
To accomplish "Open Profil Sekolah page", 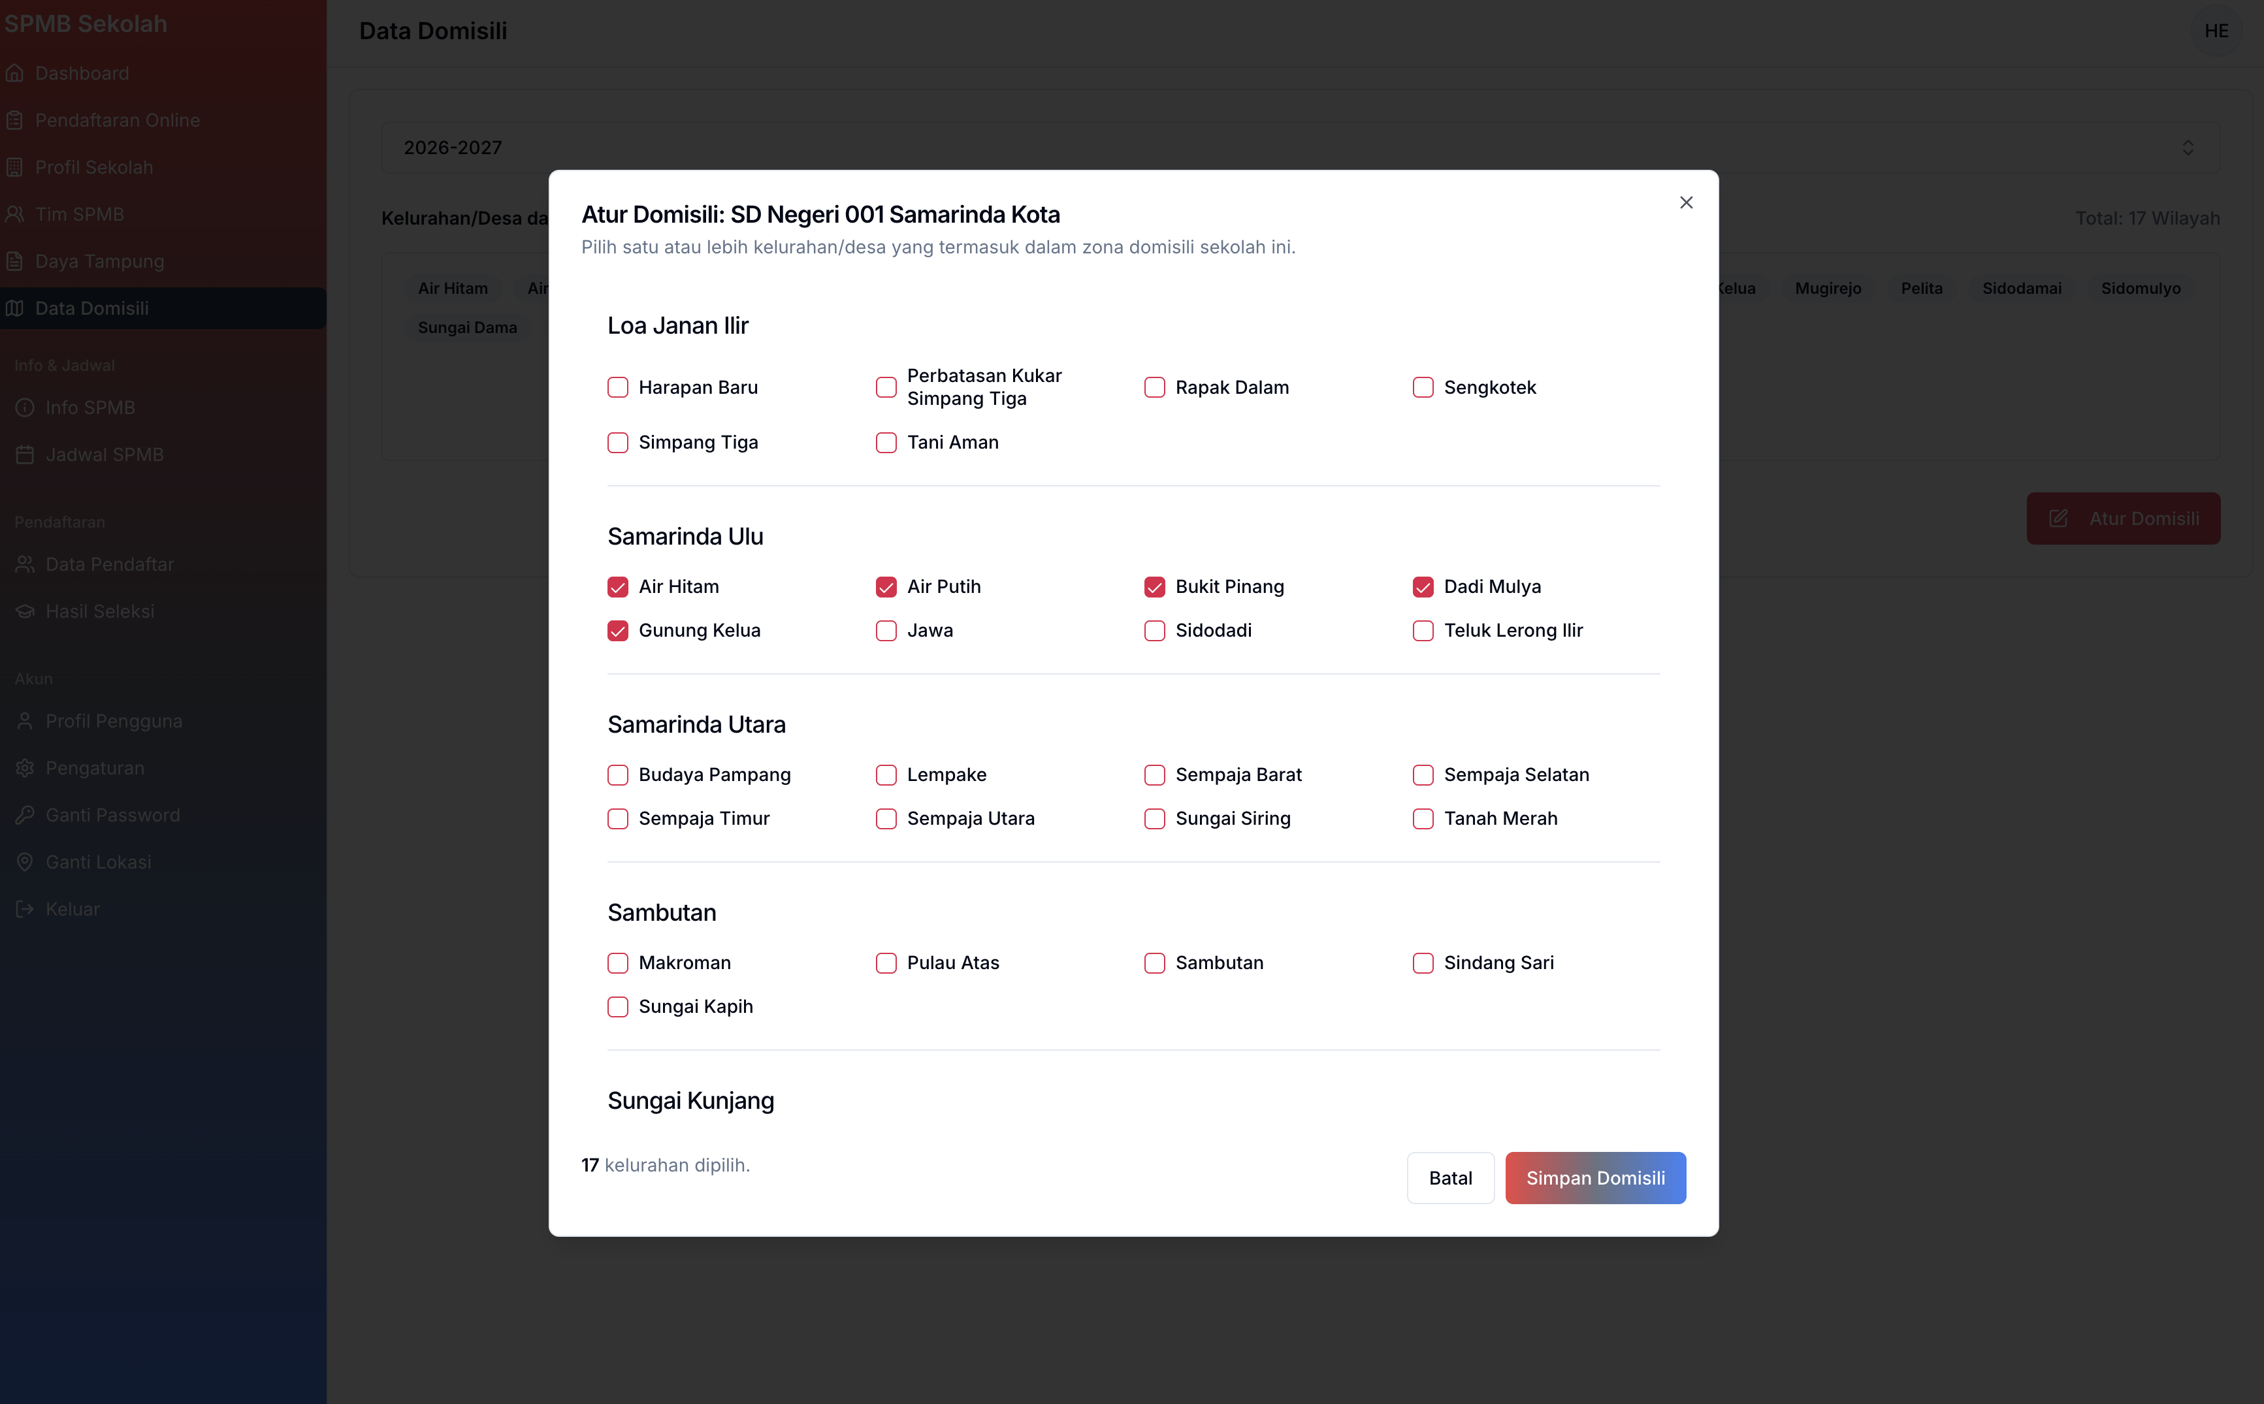I will click(x=94, y=167).
